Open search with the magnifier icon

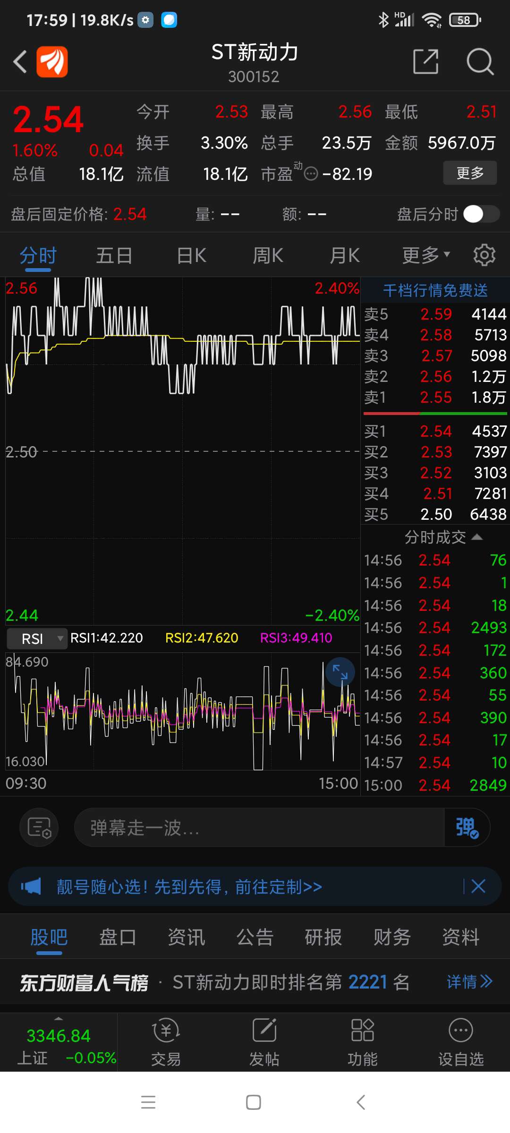pyautogui.click(x=480, y=61)
